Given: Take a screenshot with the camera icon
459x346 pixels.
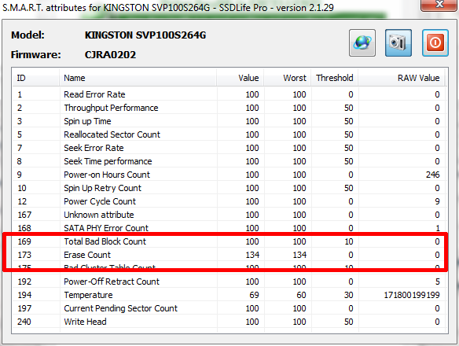Looking at the screenshot, I should 398,42.
